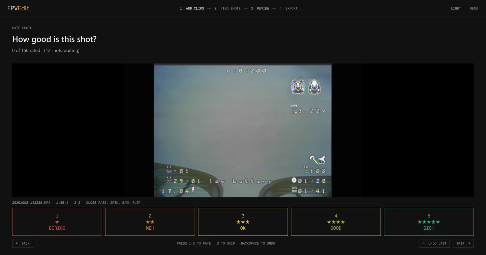Switch to Light theme
486x255 pixels.
click(x=456, y=8)
